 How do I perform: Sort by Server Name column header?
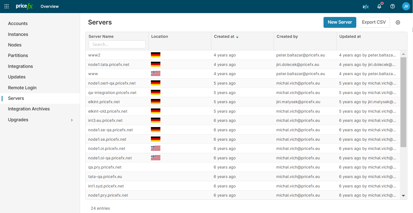[101, 36]
